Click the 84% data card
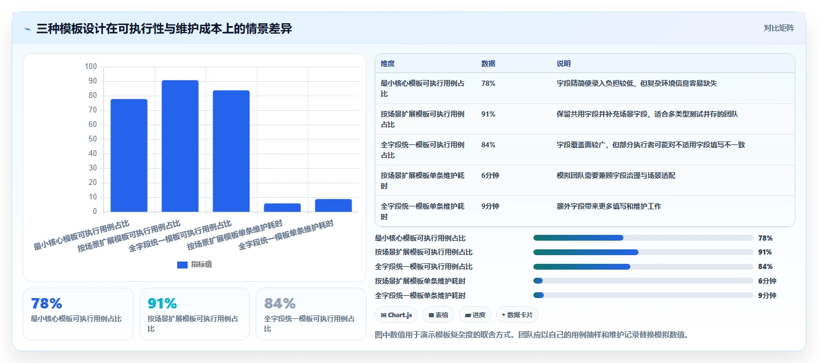Image resolution: width=818 pixels, height=363 pixels. click(x=311, y=314)
